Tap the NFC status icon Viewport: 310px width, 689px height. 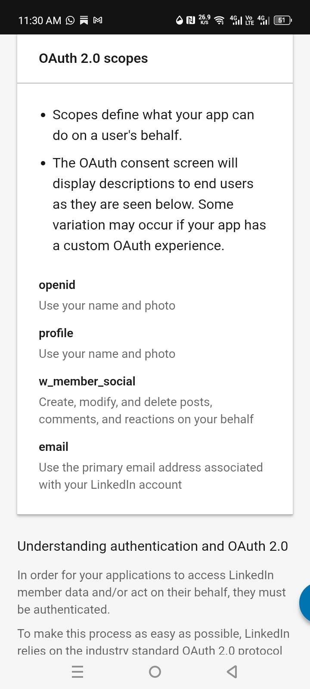point(191,20)
